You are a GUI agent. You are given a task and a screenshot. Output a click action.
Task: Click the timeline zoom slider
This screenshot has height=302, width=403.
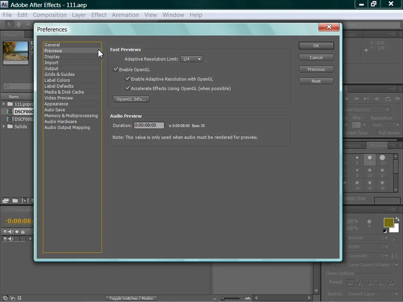[230, 298]
